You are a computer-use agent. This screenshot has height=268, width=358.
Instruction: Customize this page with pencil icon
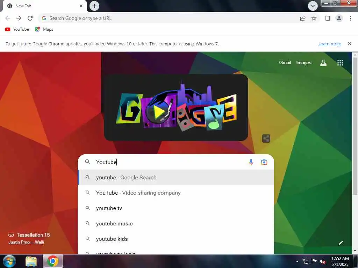[x=341, y=243]
